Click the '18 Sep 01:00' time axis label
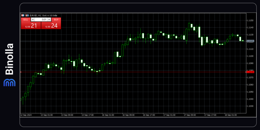The width and height of the screenshot is (260, 130). 231,115
